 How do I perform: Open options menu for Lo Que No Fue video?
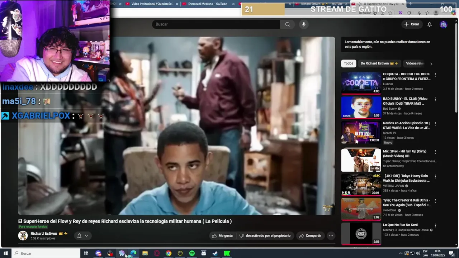[x=435, y=225]
